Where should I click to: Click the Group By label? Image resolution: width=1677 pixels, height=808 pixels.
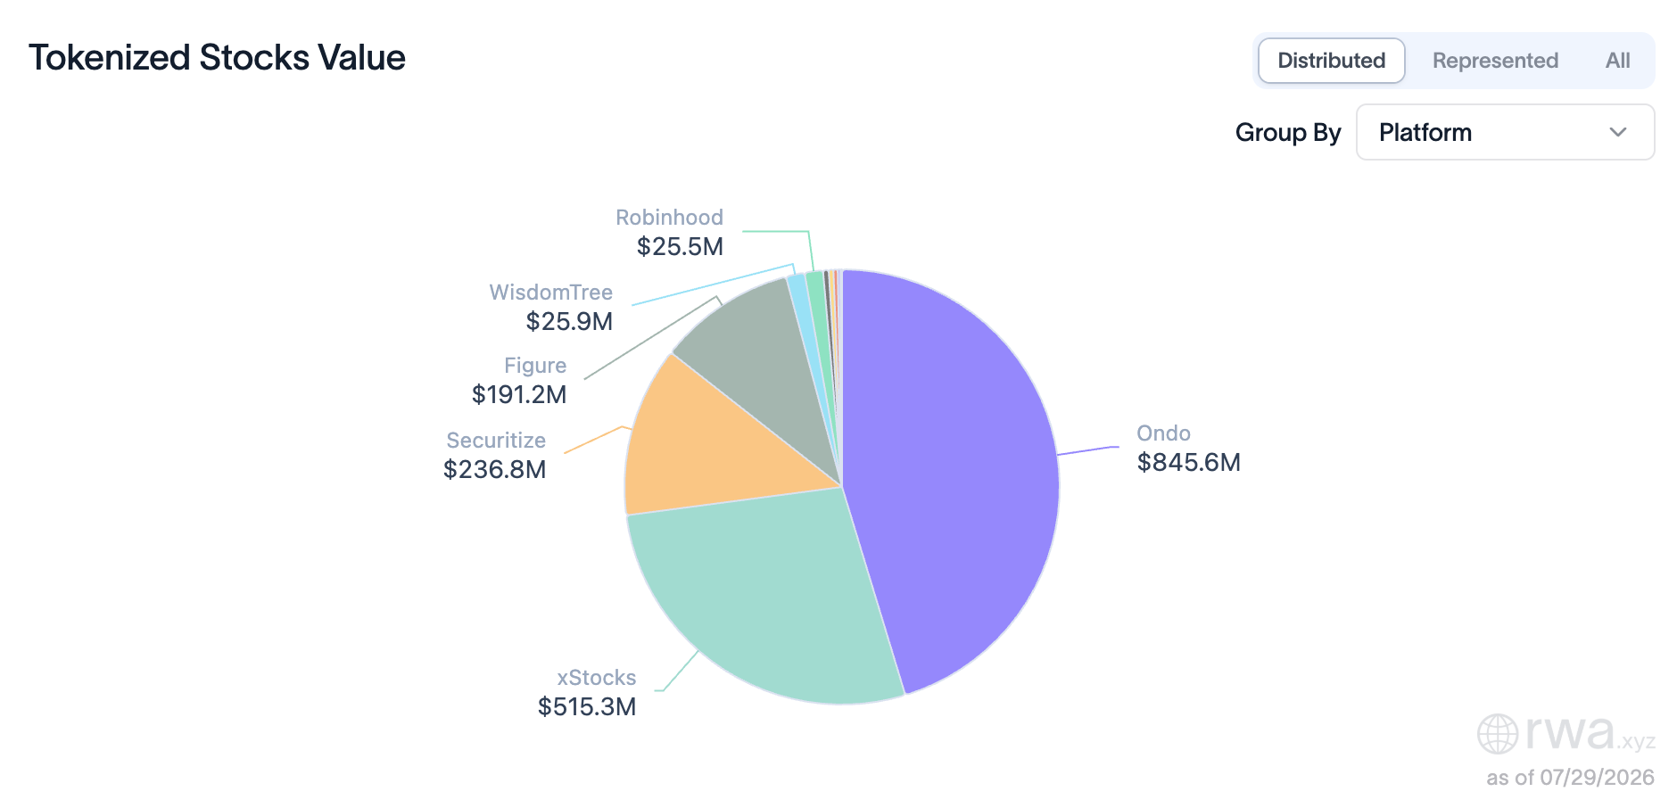pyautogui.click(x=1288, y=132)
